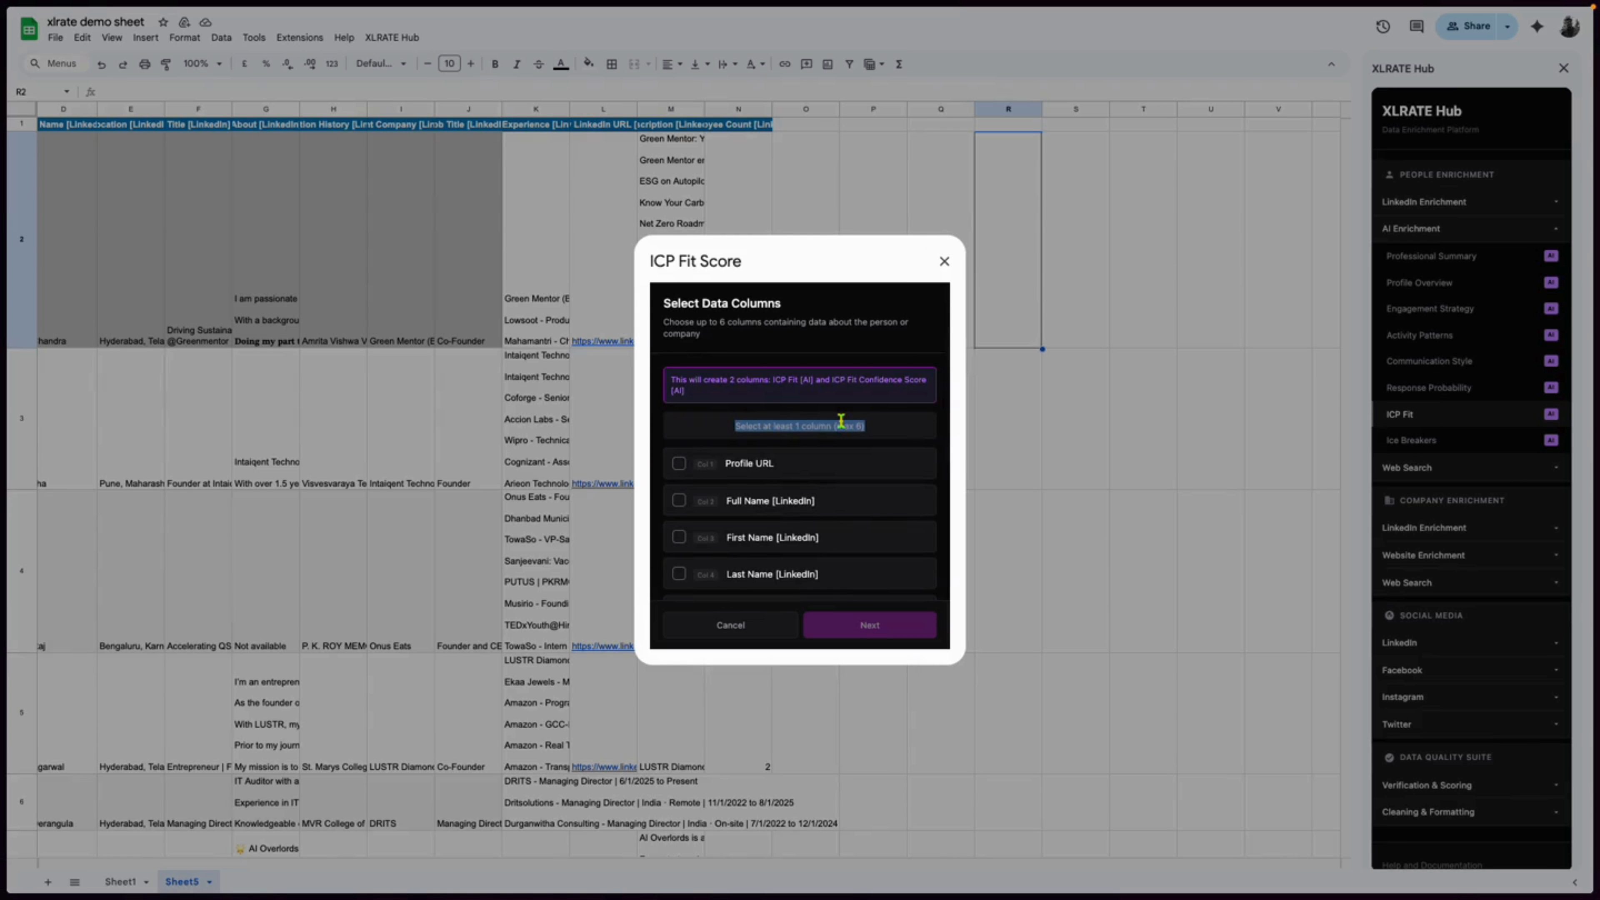This screenshot has height=900, width=1600.
Task: Enable the Last Name [LinkedIn] column
Action: tap(679, 574)
